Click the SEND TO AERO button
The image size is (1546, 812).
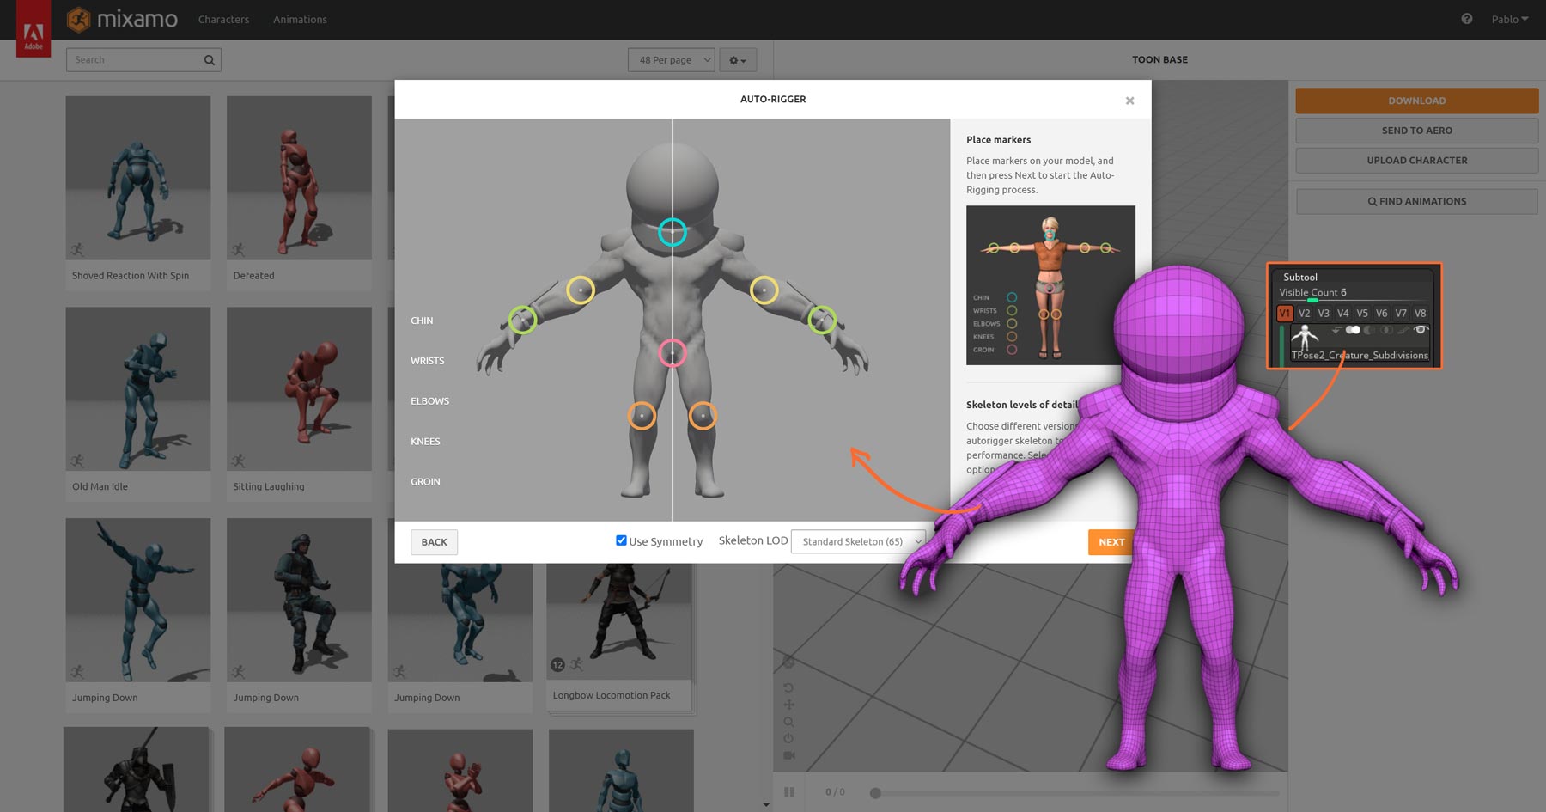[x=1416, y=131]
